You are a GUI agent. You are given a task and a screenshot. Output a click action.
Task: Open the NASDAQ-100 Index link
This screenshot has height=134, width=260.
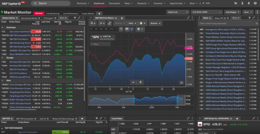coord(20,51)
